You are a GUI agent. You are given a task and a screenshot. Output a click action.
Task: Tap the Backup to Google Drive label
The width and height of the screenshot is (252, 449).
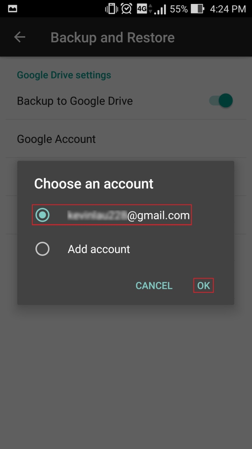tap(75, 101)
